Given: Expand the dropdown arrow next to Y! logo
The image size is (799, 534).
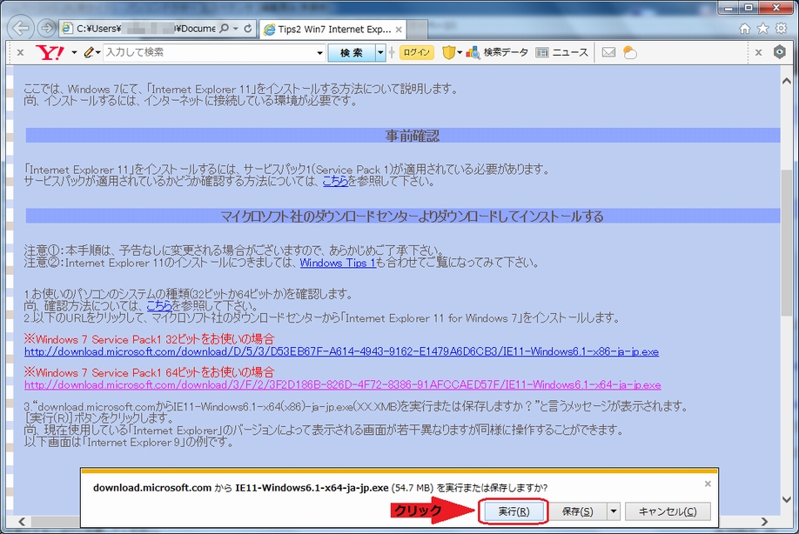Looking at the screenshot, I should click(x=74, y=52).
